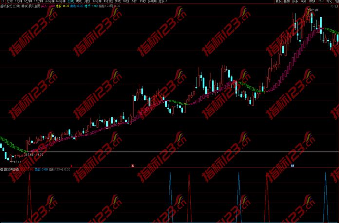Viewport: 339px width, 223px height.
Task: Click the 复权 adjustment button
Action: [x=279, y=2]
